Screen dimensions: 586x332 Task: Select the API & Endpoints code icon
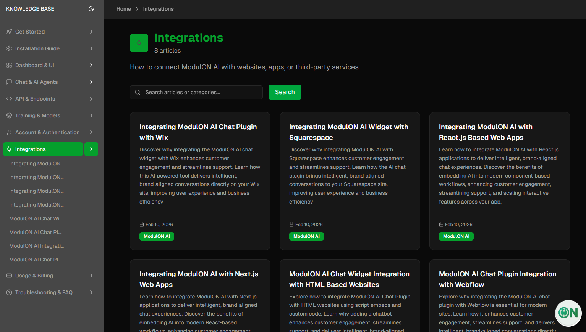coord(9,99)
